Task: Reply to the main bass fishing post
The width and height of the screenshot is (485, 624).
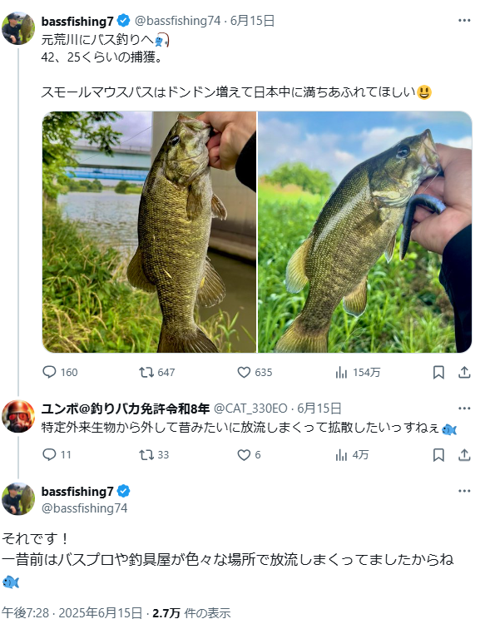Action: coord(60,373)
